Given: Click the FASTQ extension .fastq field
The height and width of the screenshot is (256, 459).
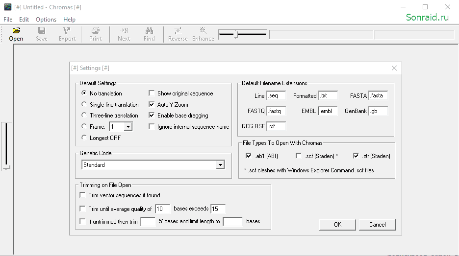Looking at the screenshot, I should (x=276, y=111).
